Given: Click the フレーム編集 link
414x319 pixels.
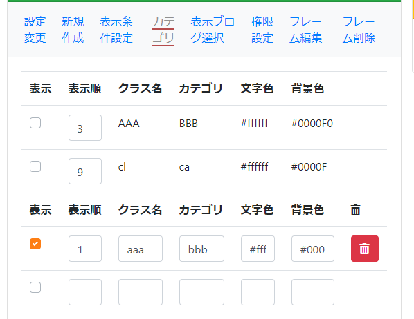Looking at the screenshot, I should click(305, 30).
